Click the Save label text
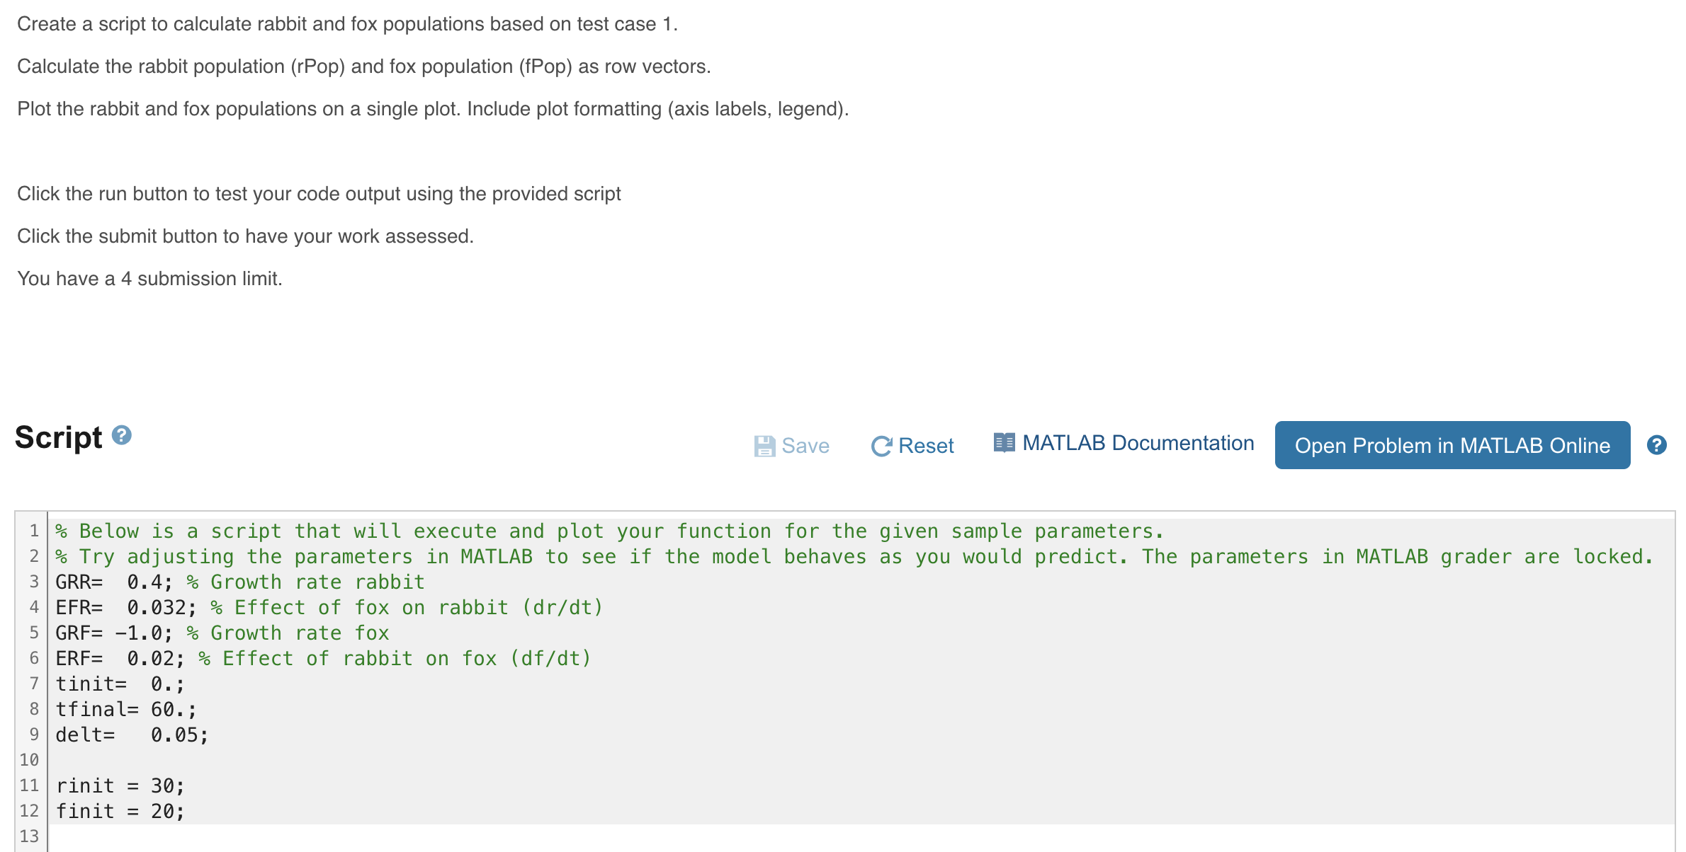 pos(805,445)
